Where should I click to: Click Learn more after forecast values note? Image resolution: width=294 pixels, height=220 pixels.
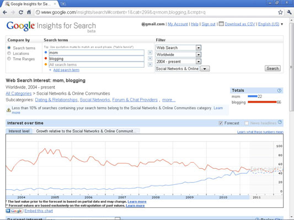tap(135, 206)
